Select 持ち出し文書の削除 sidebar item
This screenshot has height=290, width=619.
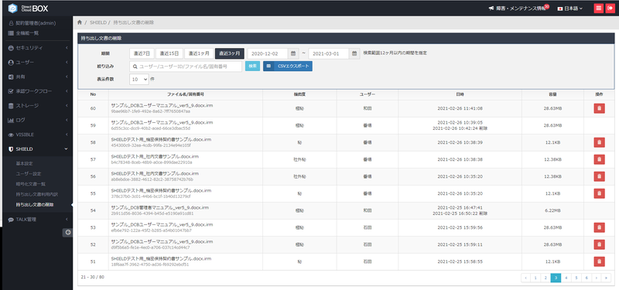click(x=35, y=205)
